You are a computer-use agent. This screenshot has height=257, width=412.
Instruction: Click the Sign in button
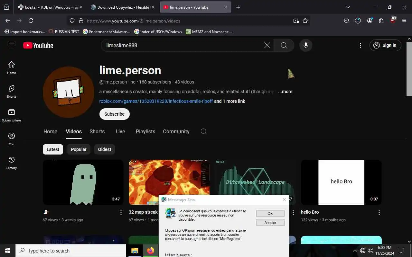pos(385,45)
